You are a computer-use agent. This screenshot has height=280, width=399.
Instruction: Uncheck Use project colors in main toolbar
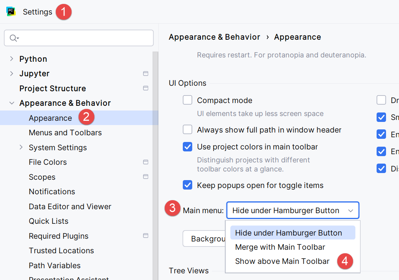188,147
